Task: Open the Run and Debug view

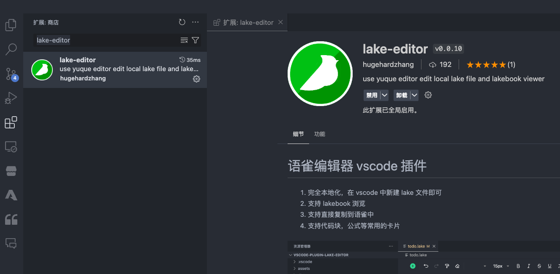Action: click(x=11, y=98)
